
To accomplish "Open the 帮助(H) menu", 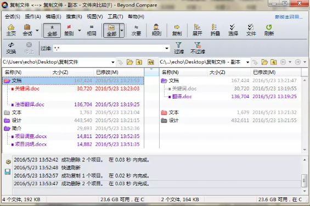I will tap(136, 16).
